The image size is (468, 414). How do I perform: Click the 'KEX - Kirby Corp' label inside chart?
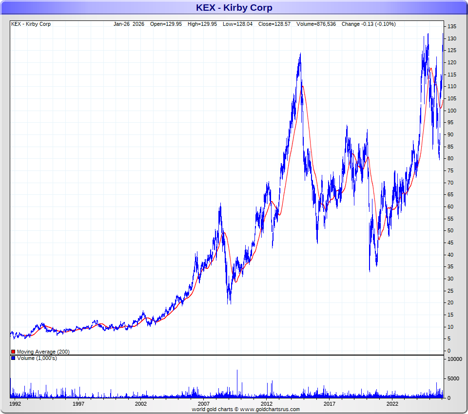(x=31, y=24)
